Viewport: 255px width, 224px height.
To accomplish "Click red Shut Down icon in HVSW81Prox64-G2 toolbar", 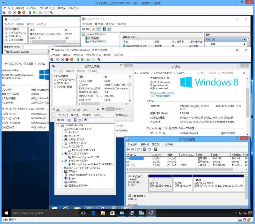I will (67, 59).
